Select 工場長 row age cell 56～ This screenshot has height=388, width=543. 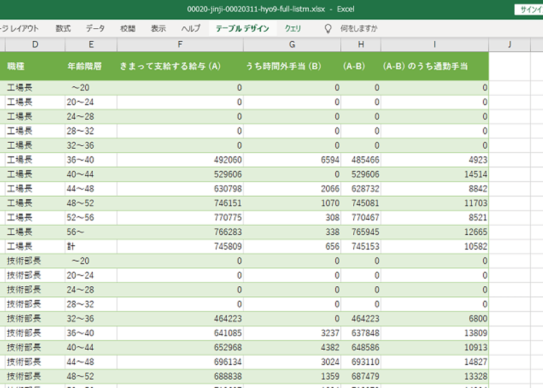coord(91,232)
